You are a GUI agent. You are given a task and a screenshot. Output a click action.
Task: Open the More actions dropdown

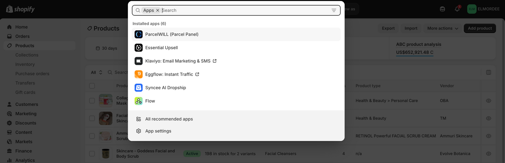pos(442,28)
